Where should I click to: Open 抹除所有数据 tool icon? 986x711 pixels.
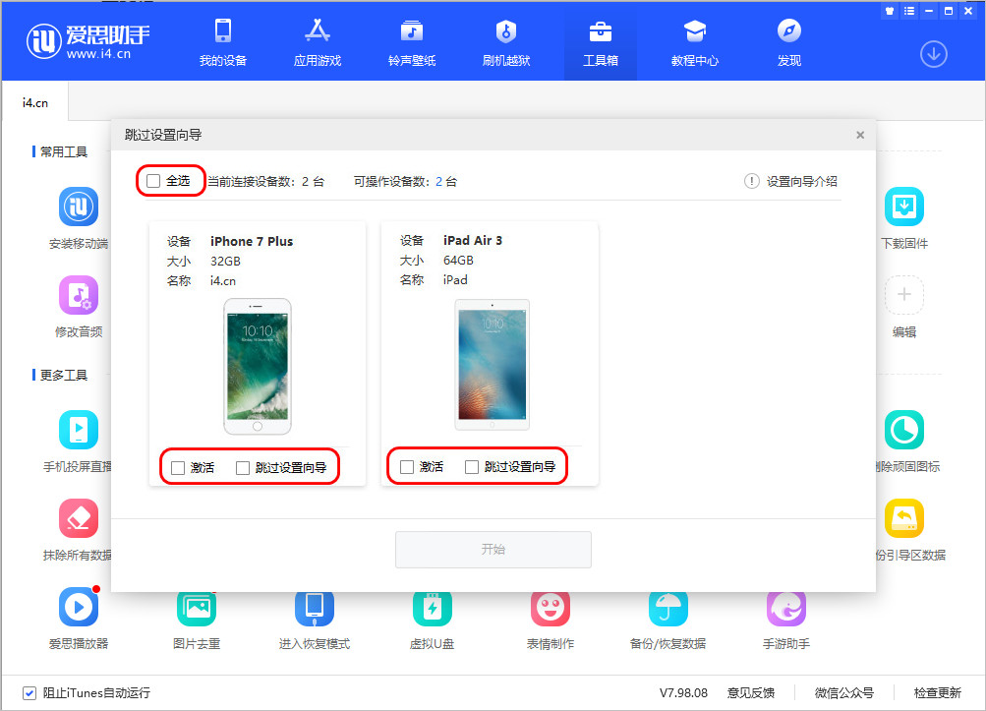pos(79,518)
